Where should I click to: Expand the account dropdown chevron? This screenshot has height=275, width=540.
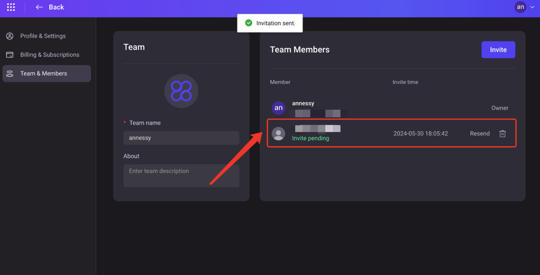532,7
